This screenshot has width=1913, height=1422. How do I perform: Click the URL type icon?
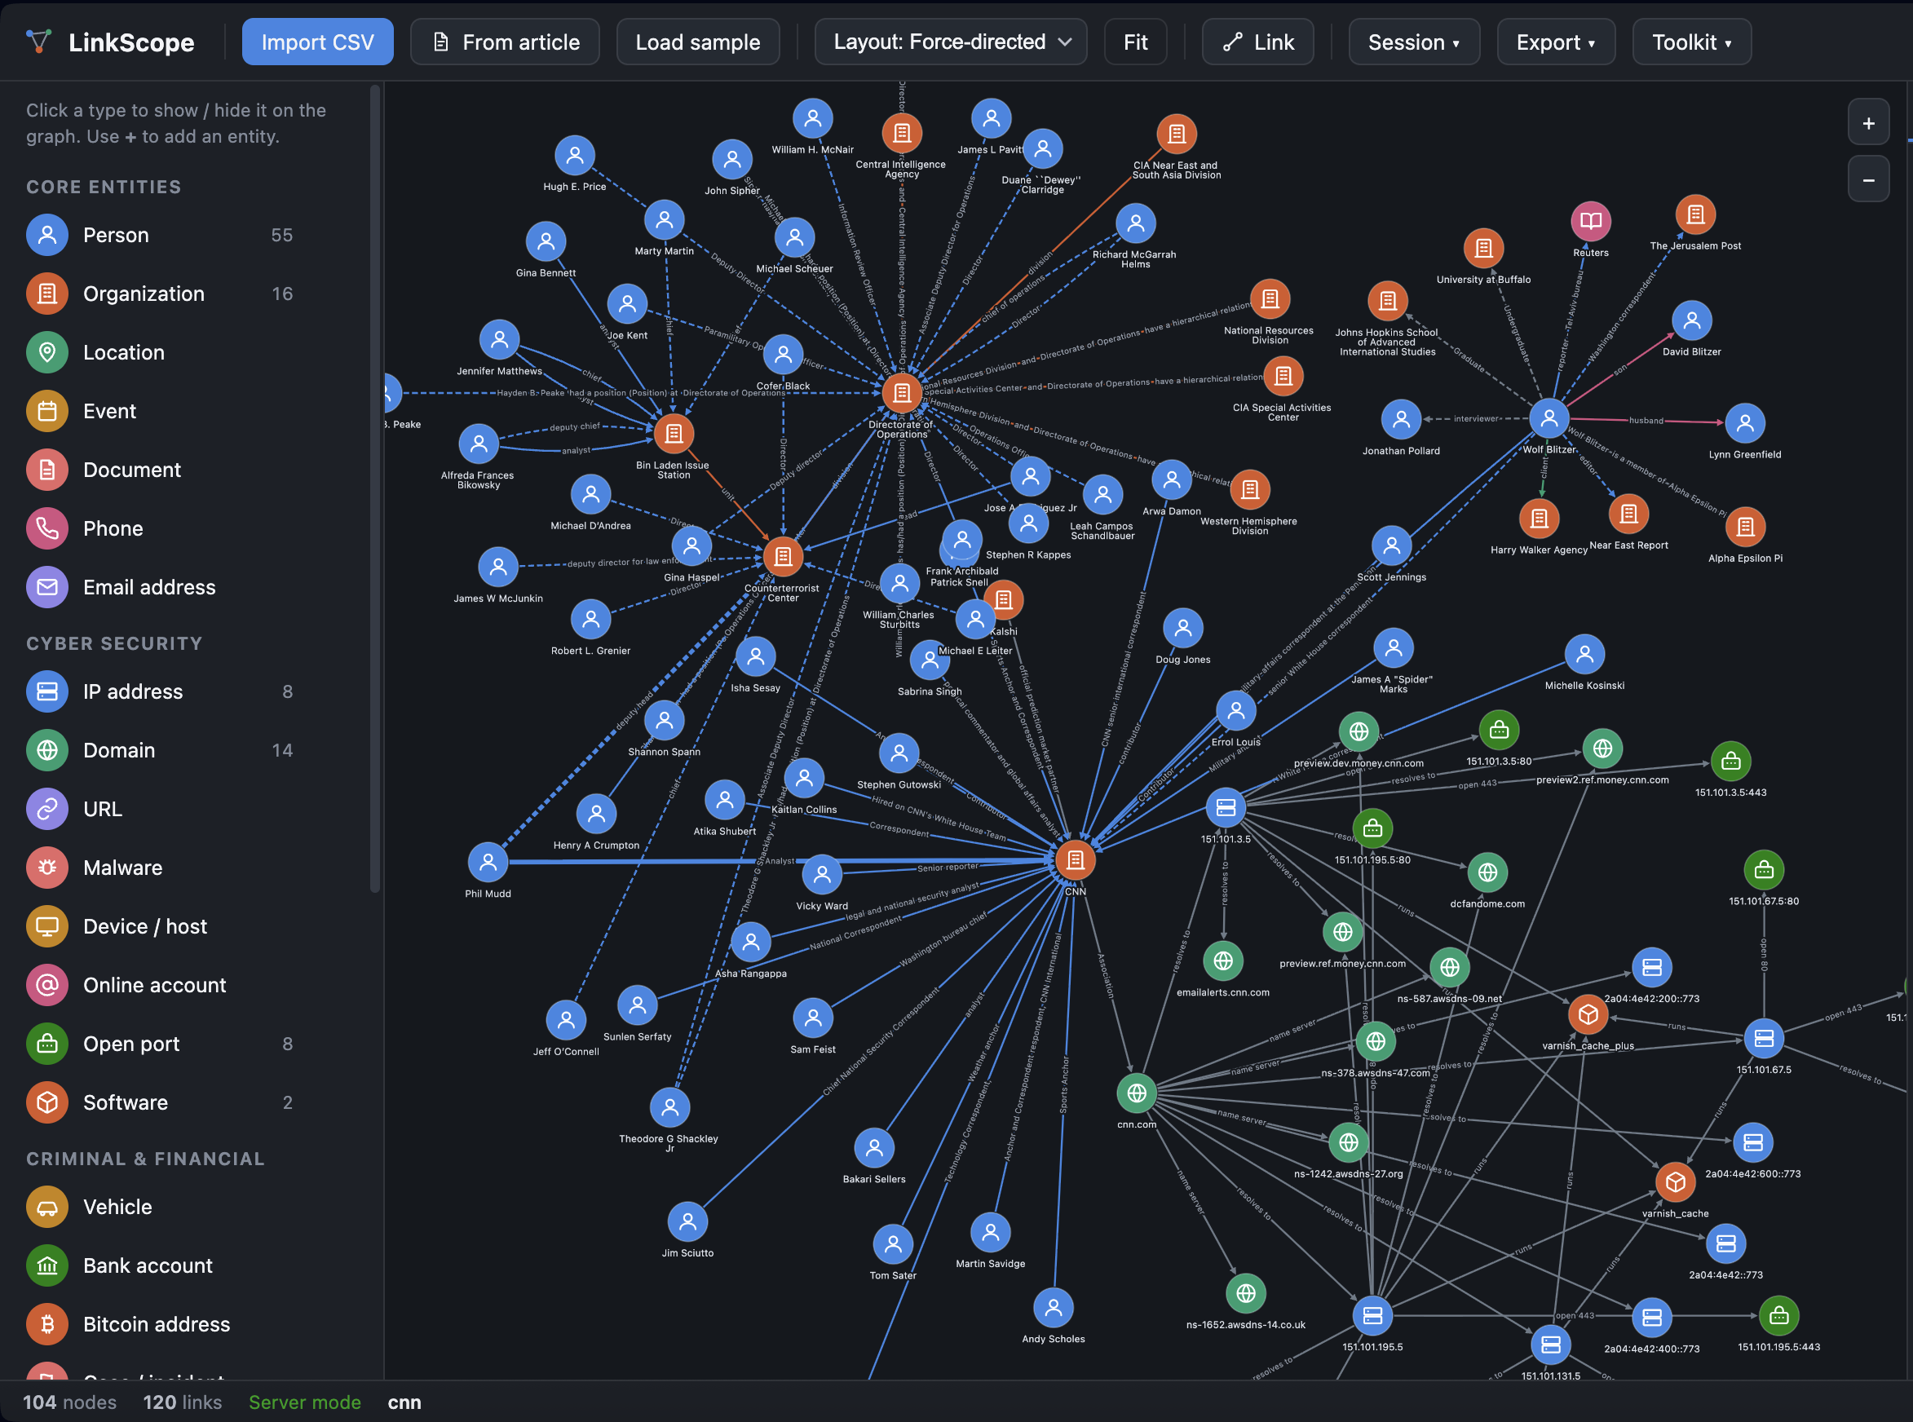(x=47, y=809)
